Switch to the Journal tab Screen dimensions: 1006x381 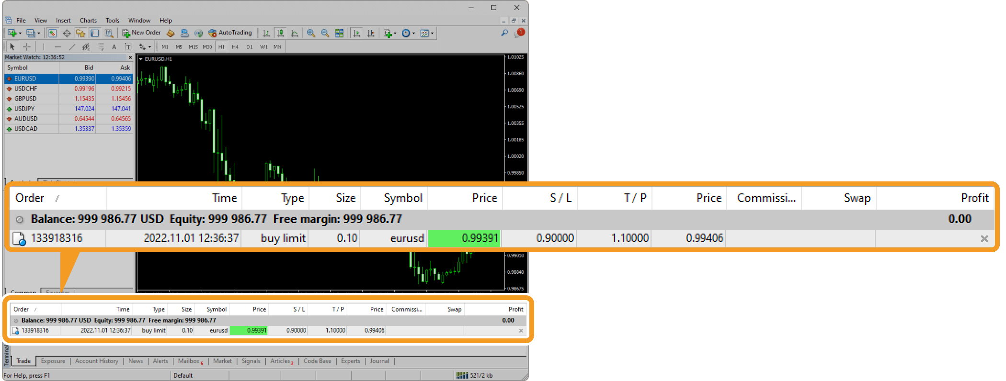(x=379, y=361)
